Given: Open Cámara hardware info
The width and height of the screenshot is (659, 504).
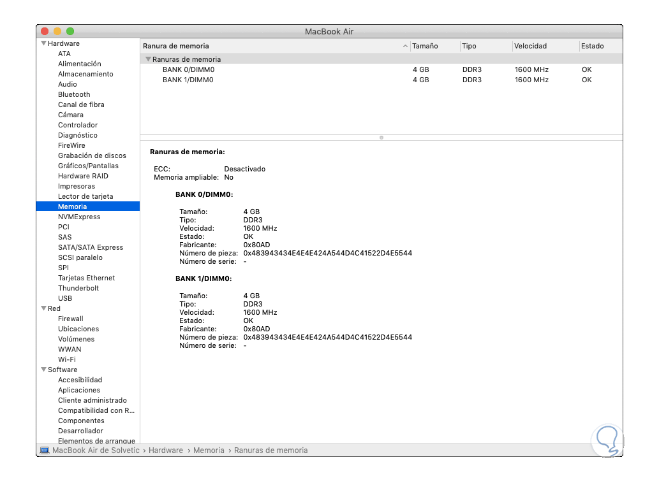Looking at the screenshot, I should (71, 115).
